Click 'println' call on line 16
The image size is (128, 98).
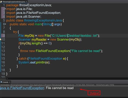tap(41, 62)
